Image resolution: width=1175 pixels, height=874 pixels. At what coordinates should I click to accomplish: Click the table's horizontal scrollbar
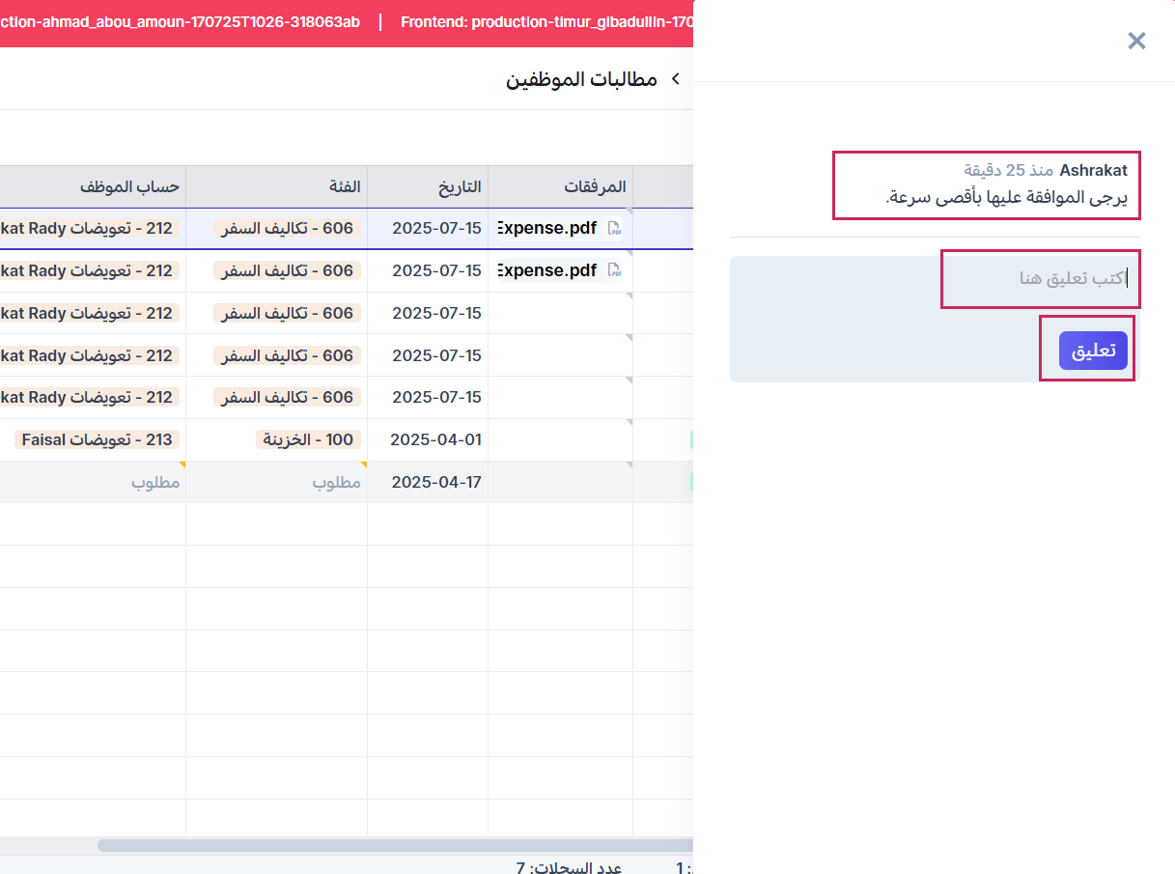(x=386, y=845)
